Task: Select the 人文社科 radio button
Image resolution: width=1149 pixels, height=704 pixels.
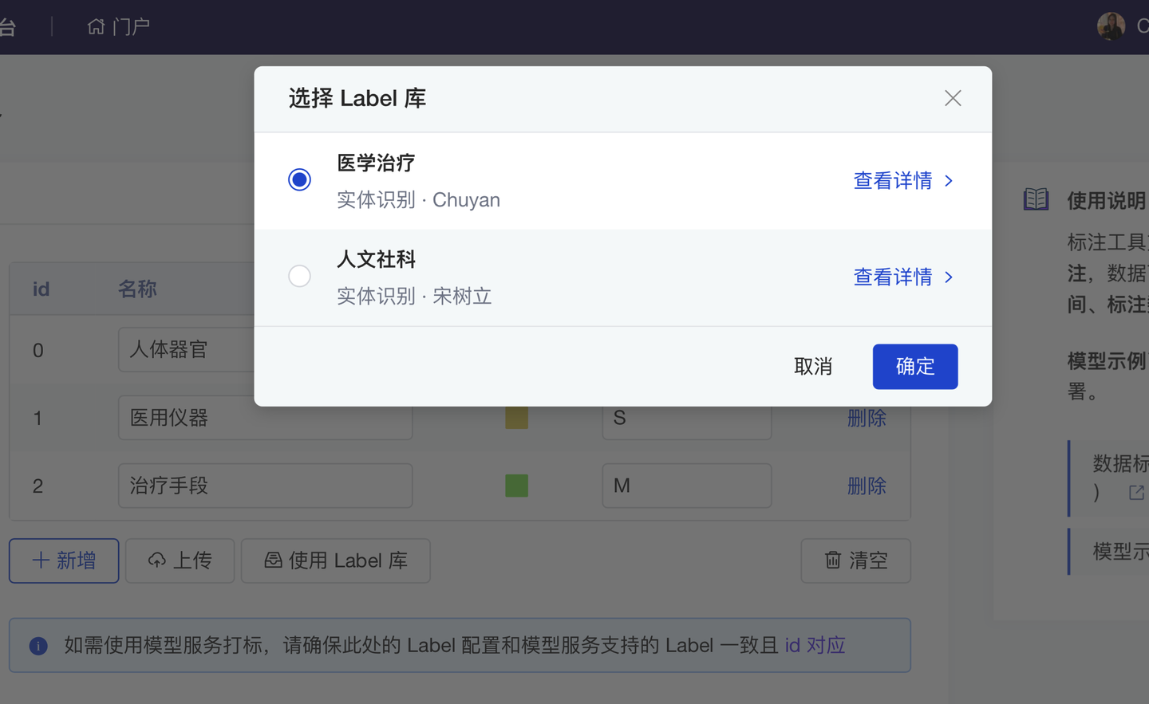Action: click(299, 276)
